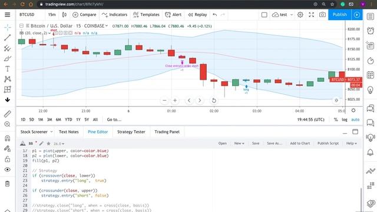377x212 pixels.
Task: Select the text annotation tool
Action: click(x=8, y=69)
